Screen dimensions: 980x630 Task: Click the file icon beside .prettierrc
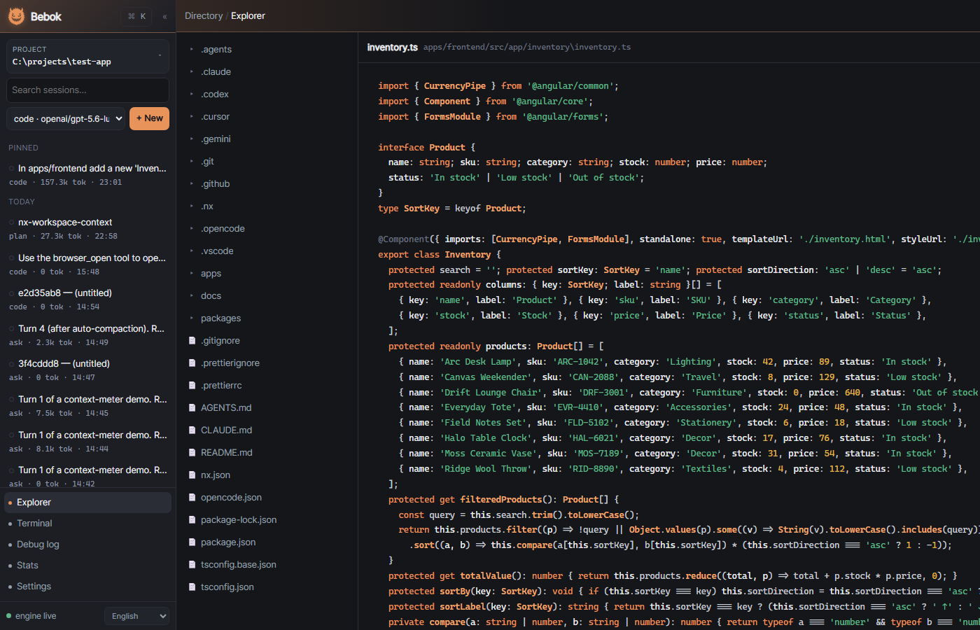pos(192,386)
